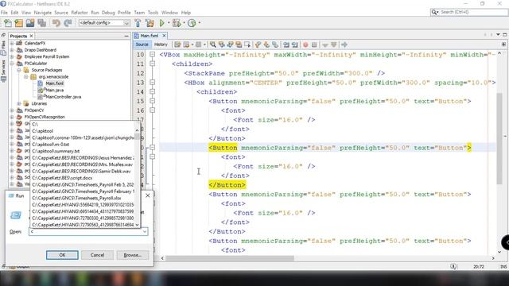
Task: Collapse the fold marker at line 15
Action: [152, 101]
